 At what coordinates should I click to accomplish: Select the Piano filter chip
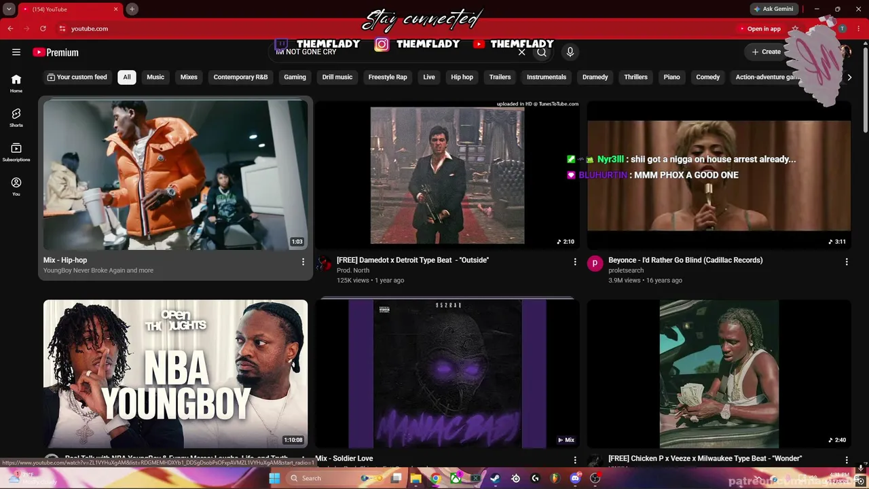[x=672, y=77]
